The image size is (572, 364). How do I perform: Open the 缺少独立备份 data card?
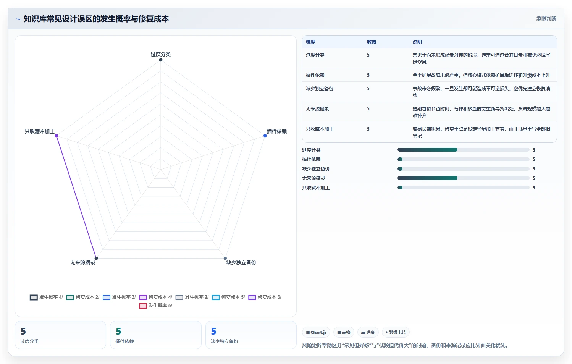point(251,335)
